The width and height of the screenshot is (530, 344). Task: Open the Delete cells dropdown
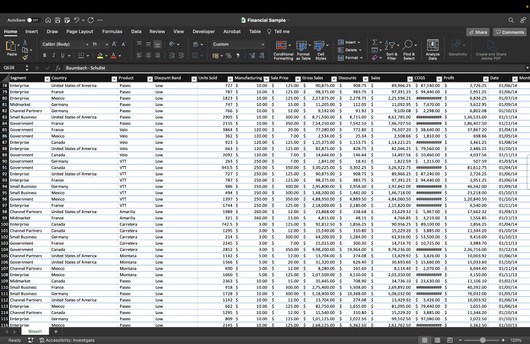pyautogui.click(x=350, y=50)
